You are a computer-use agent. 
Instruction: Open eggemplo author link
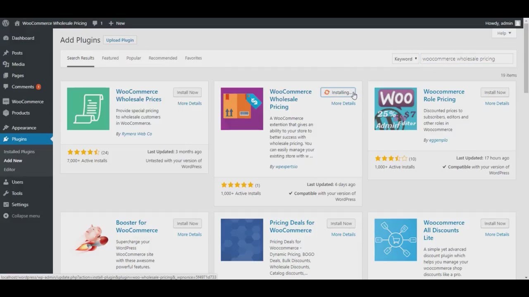click(x=438, y=140)
